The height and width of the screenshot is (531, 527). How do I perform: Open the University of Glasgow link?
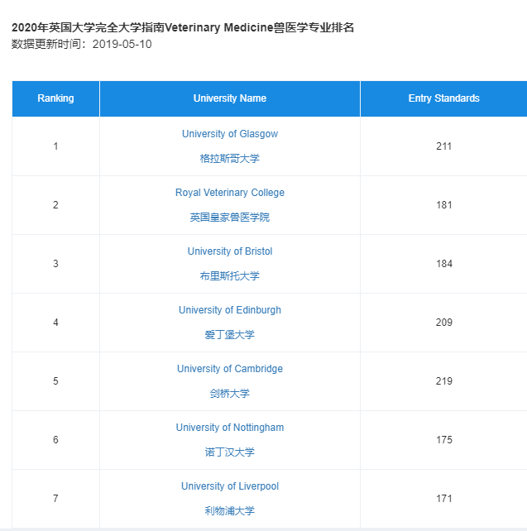pyautogui.click(x=229, y=134)
